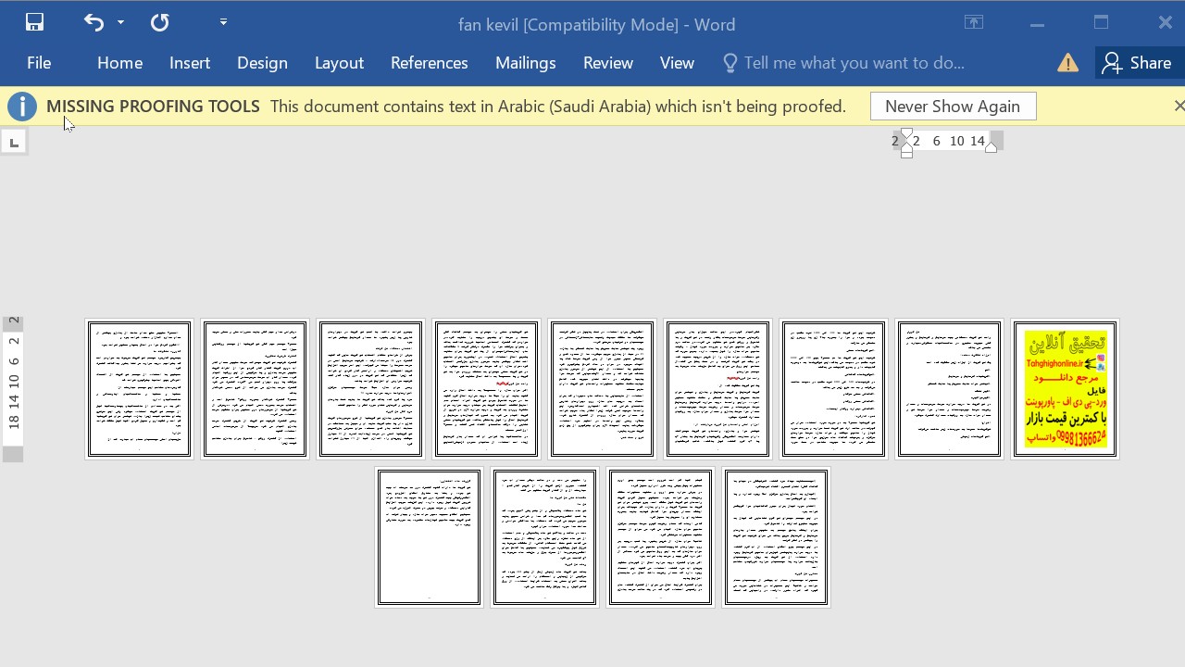Open the References tab
1185x667 pixels.
(x=429, y=63)
